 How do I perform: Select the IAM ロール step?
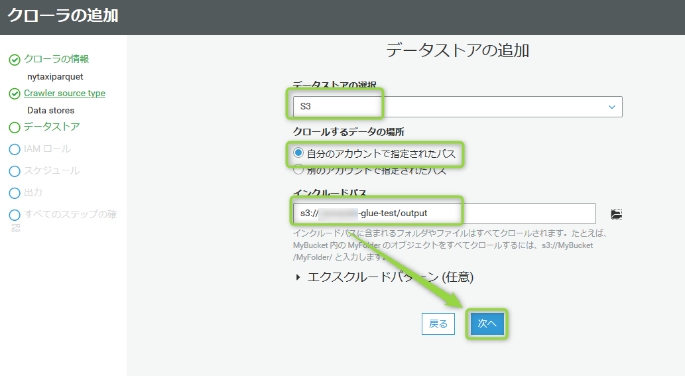[x=47, y=149]
